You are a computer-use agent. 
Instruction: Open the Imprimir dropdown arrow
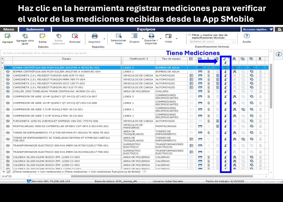tap(104, 39)
